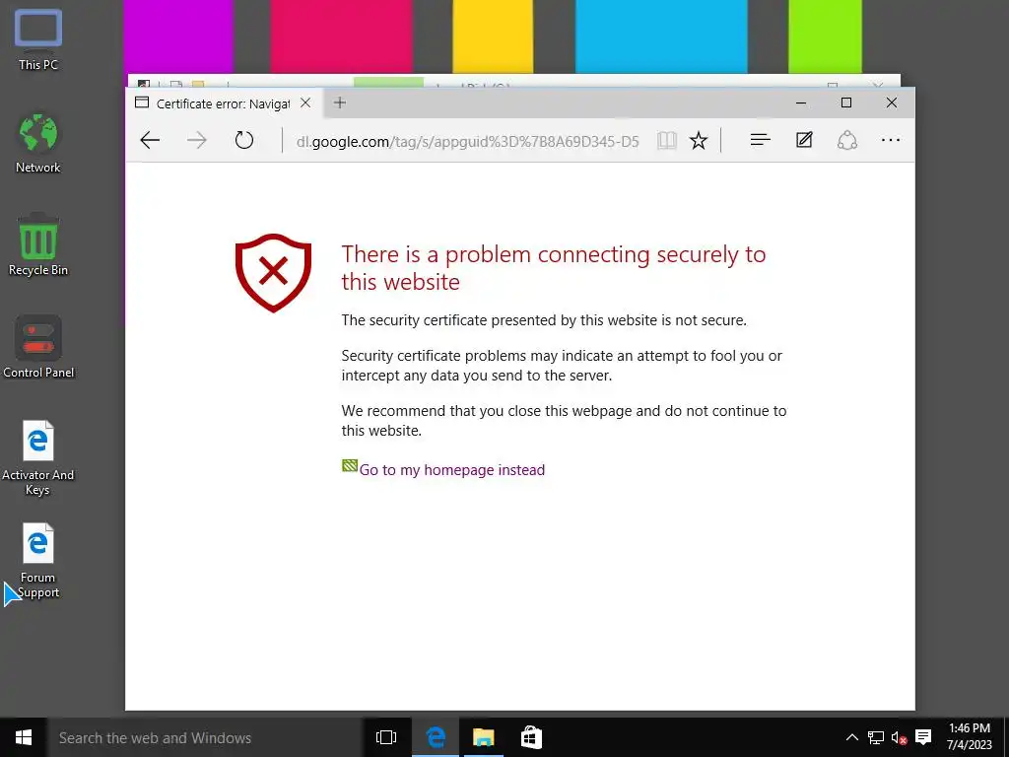Viewport: 1009px width, 757px height.
Task: Click the Search the web and Windows box
Action: [205, 737]
